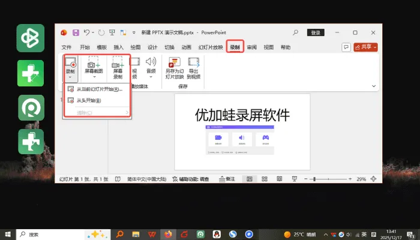Start slideshow from status bar icon
The width and height of the screenshot is (420, 240).
[x=295, y=179]
